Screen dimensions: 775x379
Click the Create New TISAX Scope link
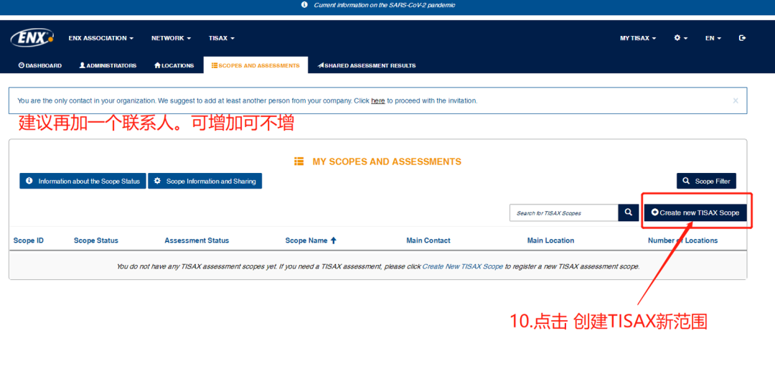tap(463, 266)
